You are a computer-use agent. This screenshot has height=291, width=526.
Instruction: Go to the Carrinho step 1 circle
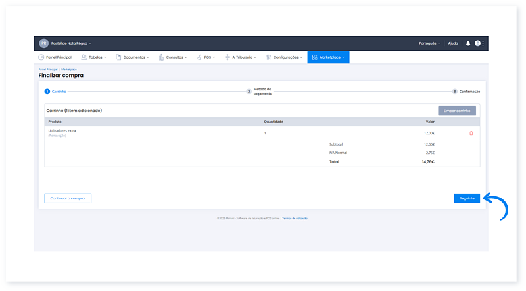pyautogui.click(x=47, y=92)
